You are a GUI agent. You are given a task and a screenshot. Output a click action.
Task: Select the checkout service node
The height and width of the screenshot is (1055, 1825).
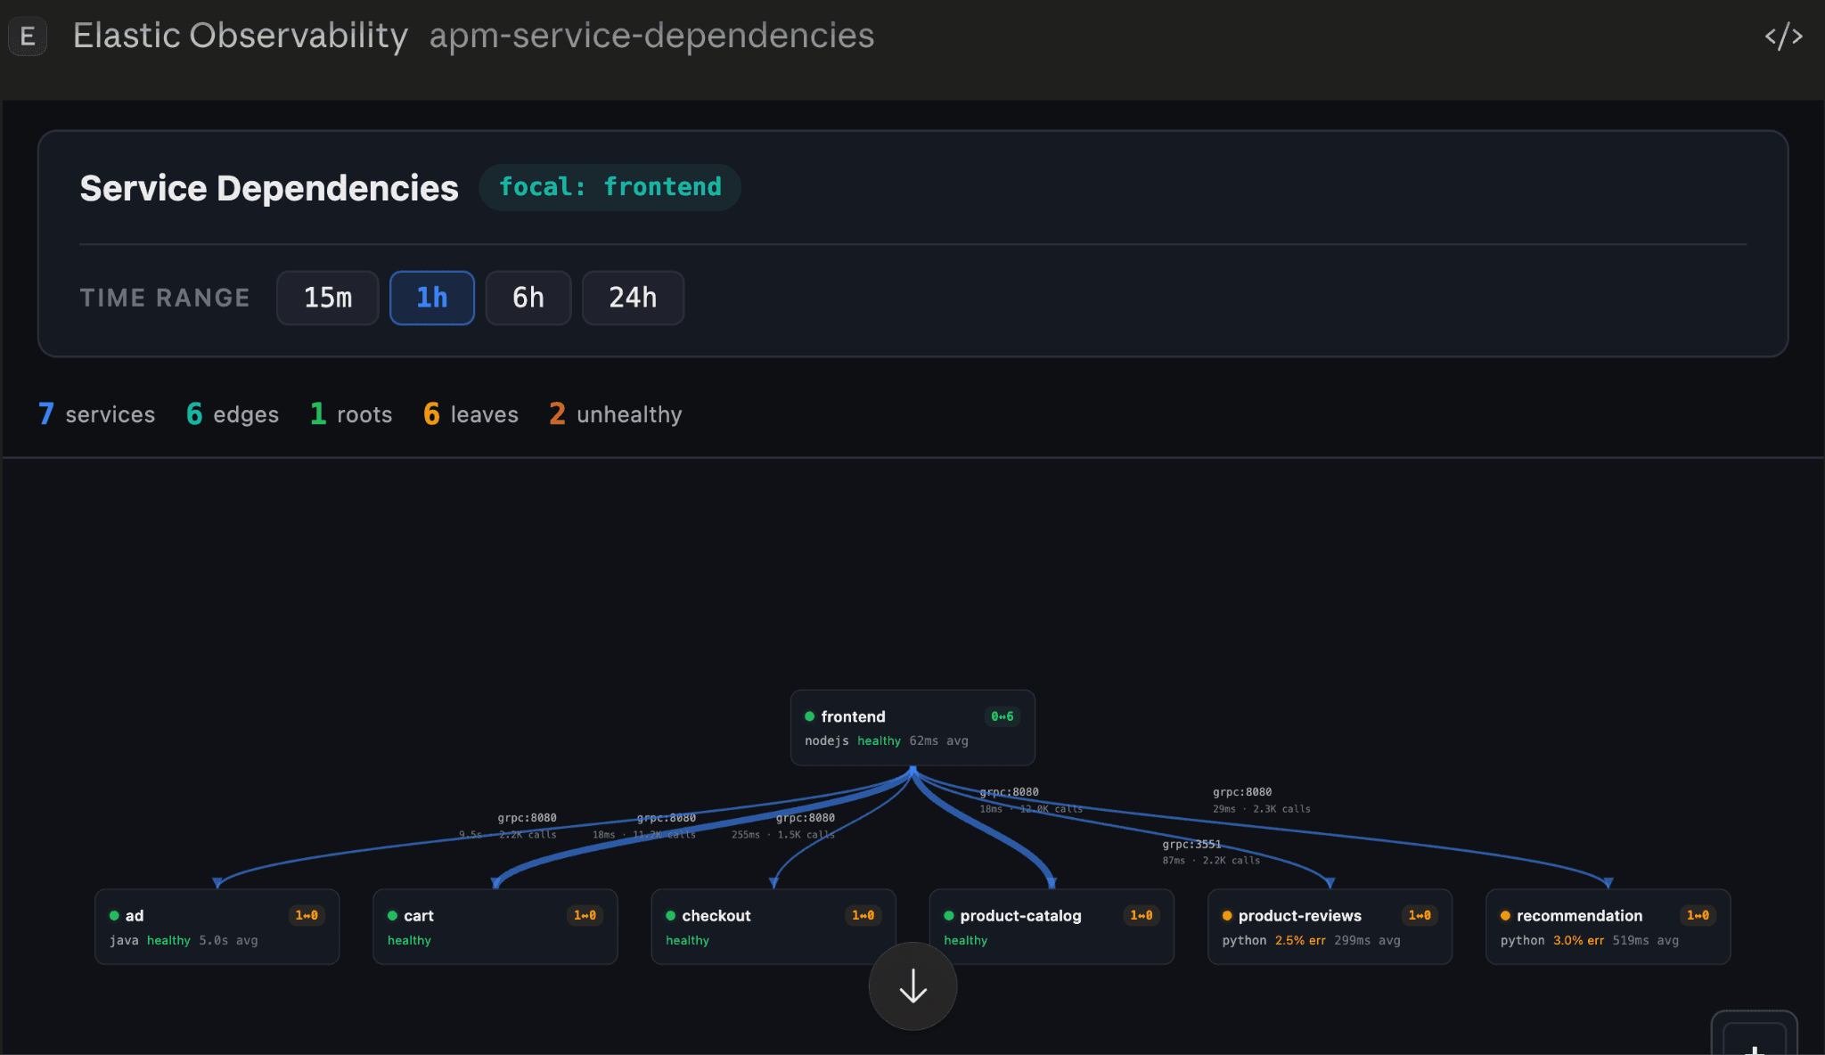tap(773, 927)
